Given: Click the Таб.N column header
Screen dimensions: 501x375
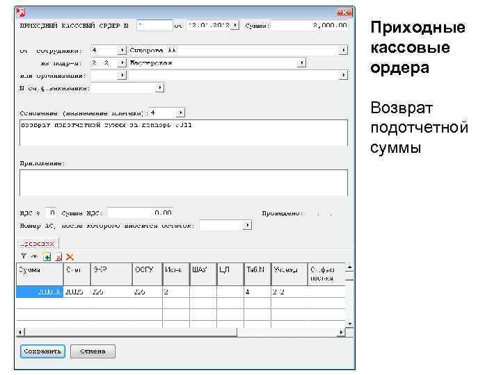Looking at the screenshot, I should (257, 274).
